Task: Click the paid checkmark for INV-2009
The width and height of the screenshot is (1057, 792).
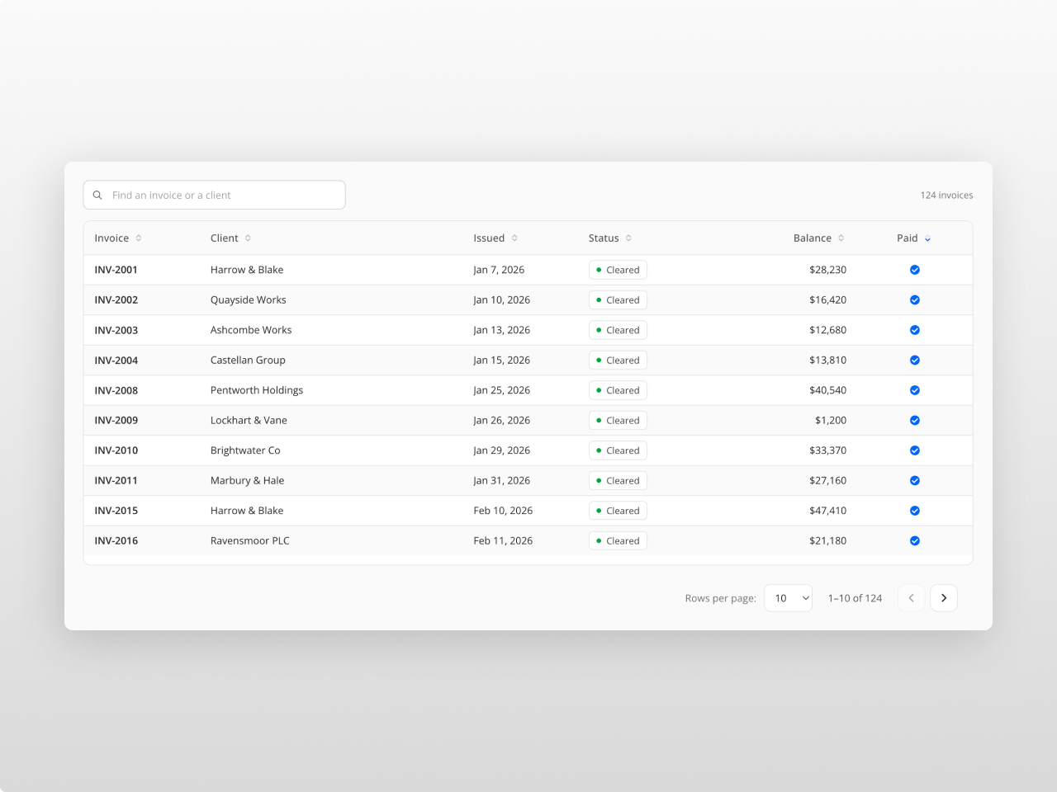Action: tap(915, 421)
